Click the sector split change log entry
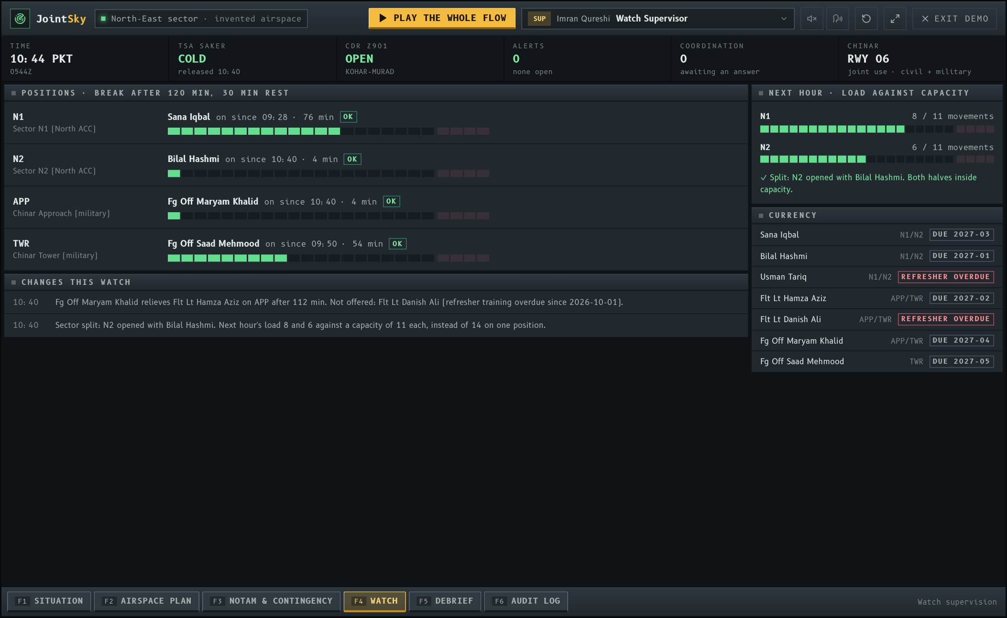Screen dimensions: 1007x618 coord(376,325)
